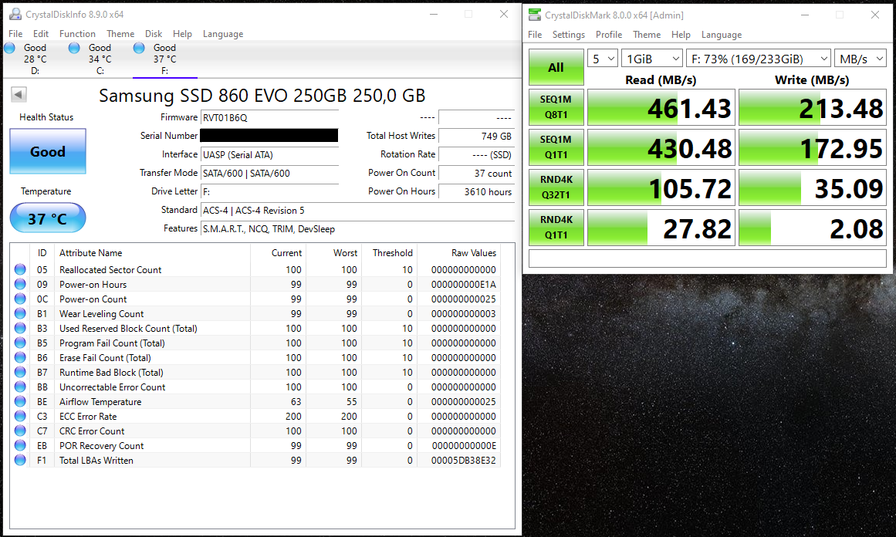This screenshot has height=537, width=896.
Task: Open File menu in CrystalDiskMark
Action: click(535, 34)
